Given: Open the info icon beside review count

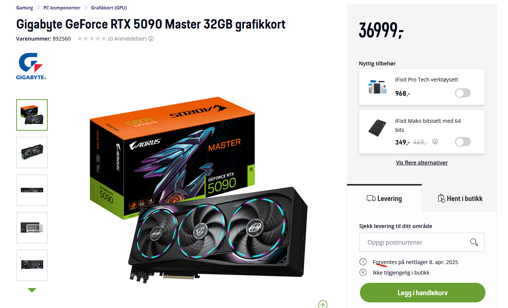Looking at the screenshot, I should point(151,39).
